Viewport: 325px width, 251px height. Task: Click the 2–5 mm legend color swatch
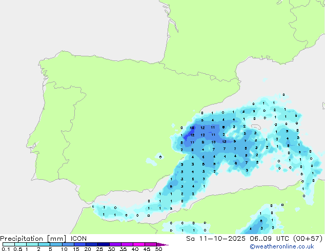point(44,244)
